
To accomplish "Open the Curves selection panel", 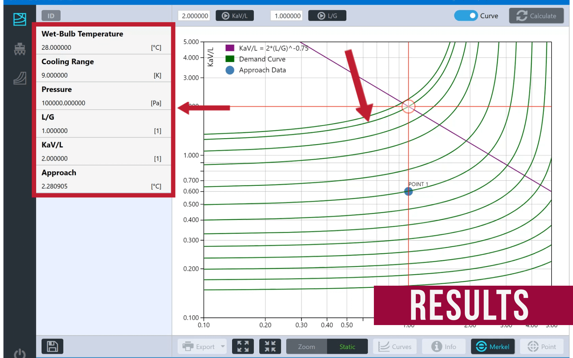I will point(395,346).
